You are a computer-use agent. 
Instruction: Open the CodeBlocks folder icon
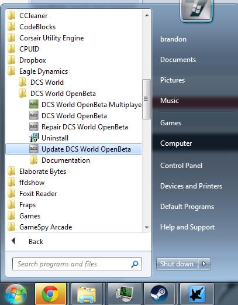coord(11,27)
